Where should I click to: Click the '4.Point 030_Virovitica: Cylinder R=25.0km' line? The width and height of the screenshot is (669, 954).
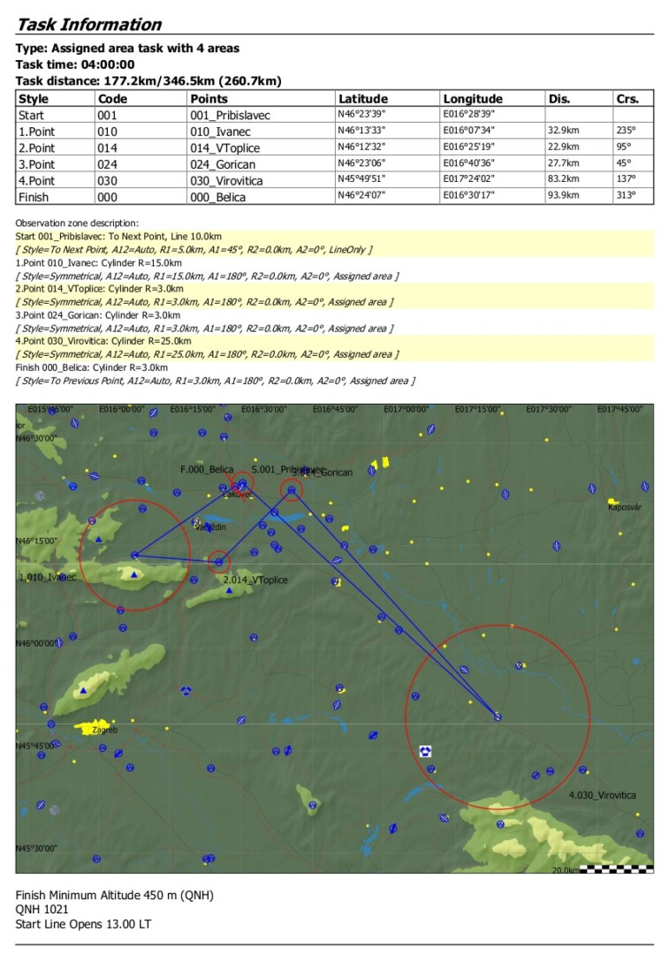(103, 341)
